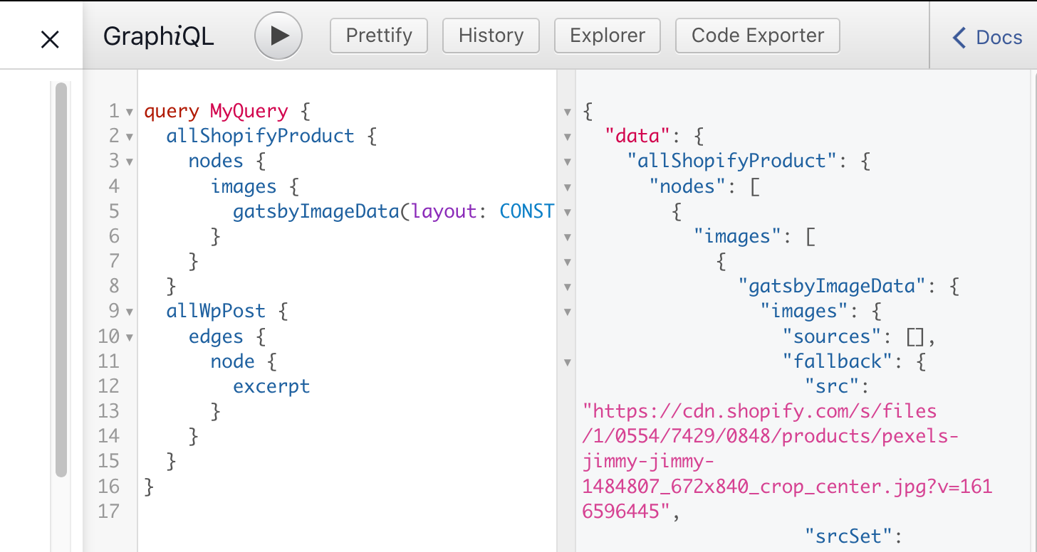Collapse the query at line 1 fold arrow
Screen dimensions: 1037x552
click(x=129, y=112)
